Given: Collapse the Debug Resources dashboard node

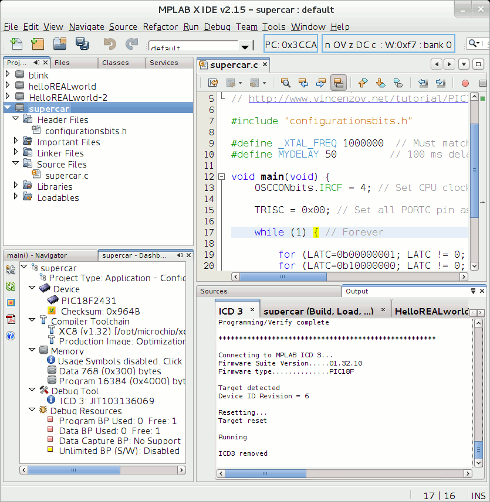Looking at the screenshot, I should click(x=32, y=409).
